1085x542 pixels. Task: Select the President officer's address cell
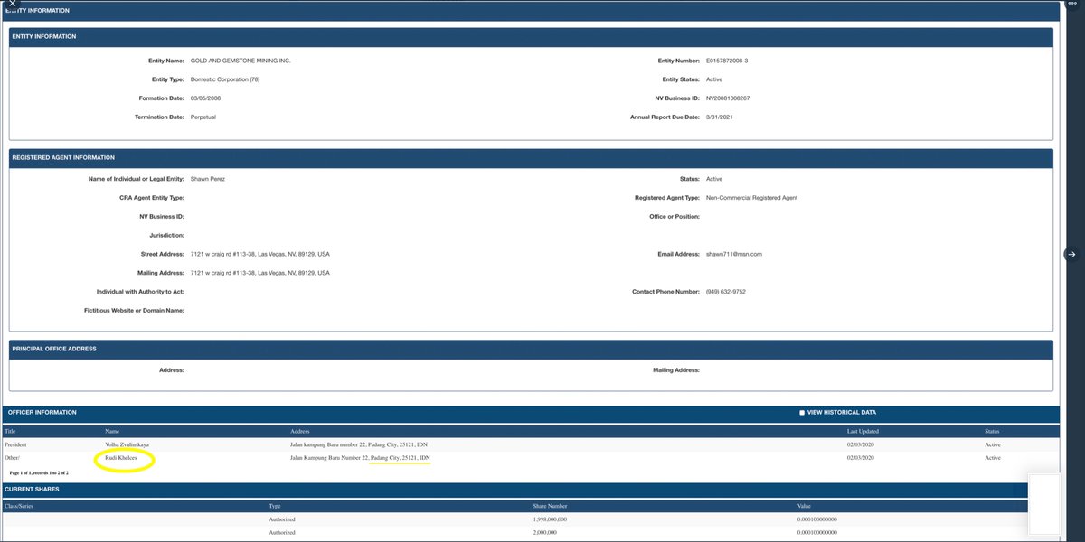(x=360, y=444)
